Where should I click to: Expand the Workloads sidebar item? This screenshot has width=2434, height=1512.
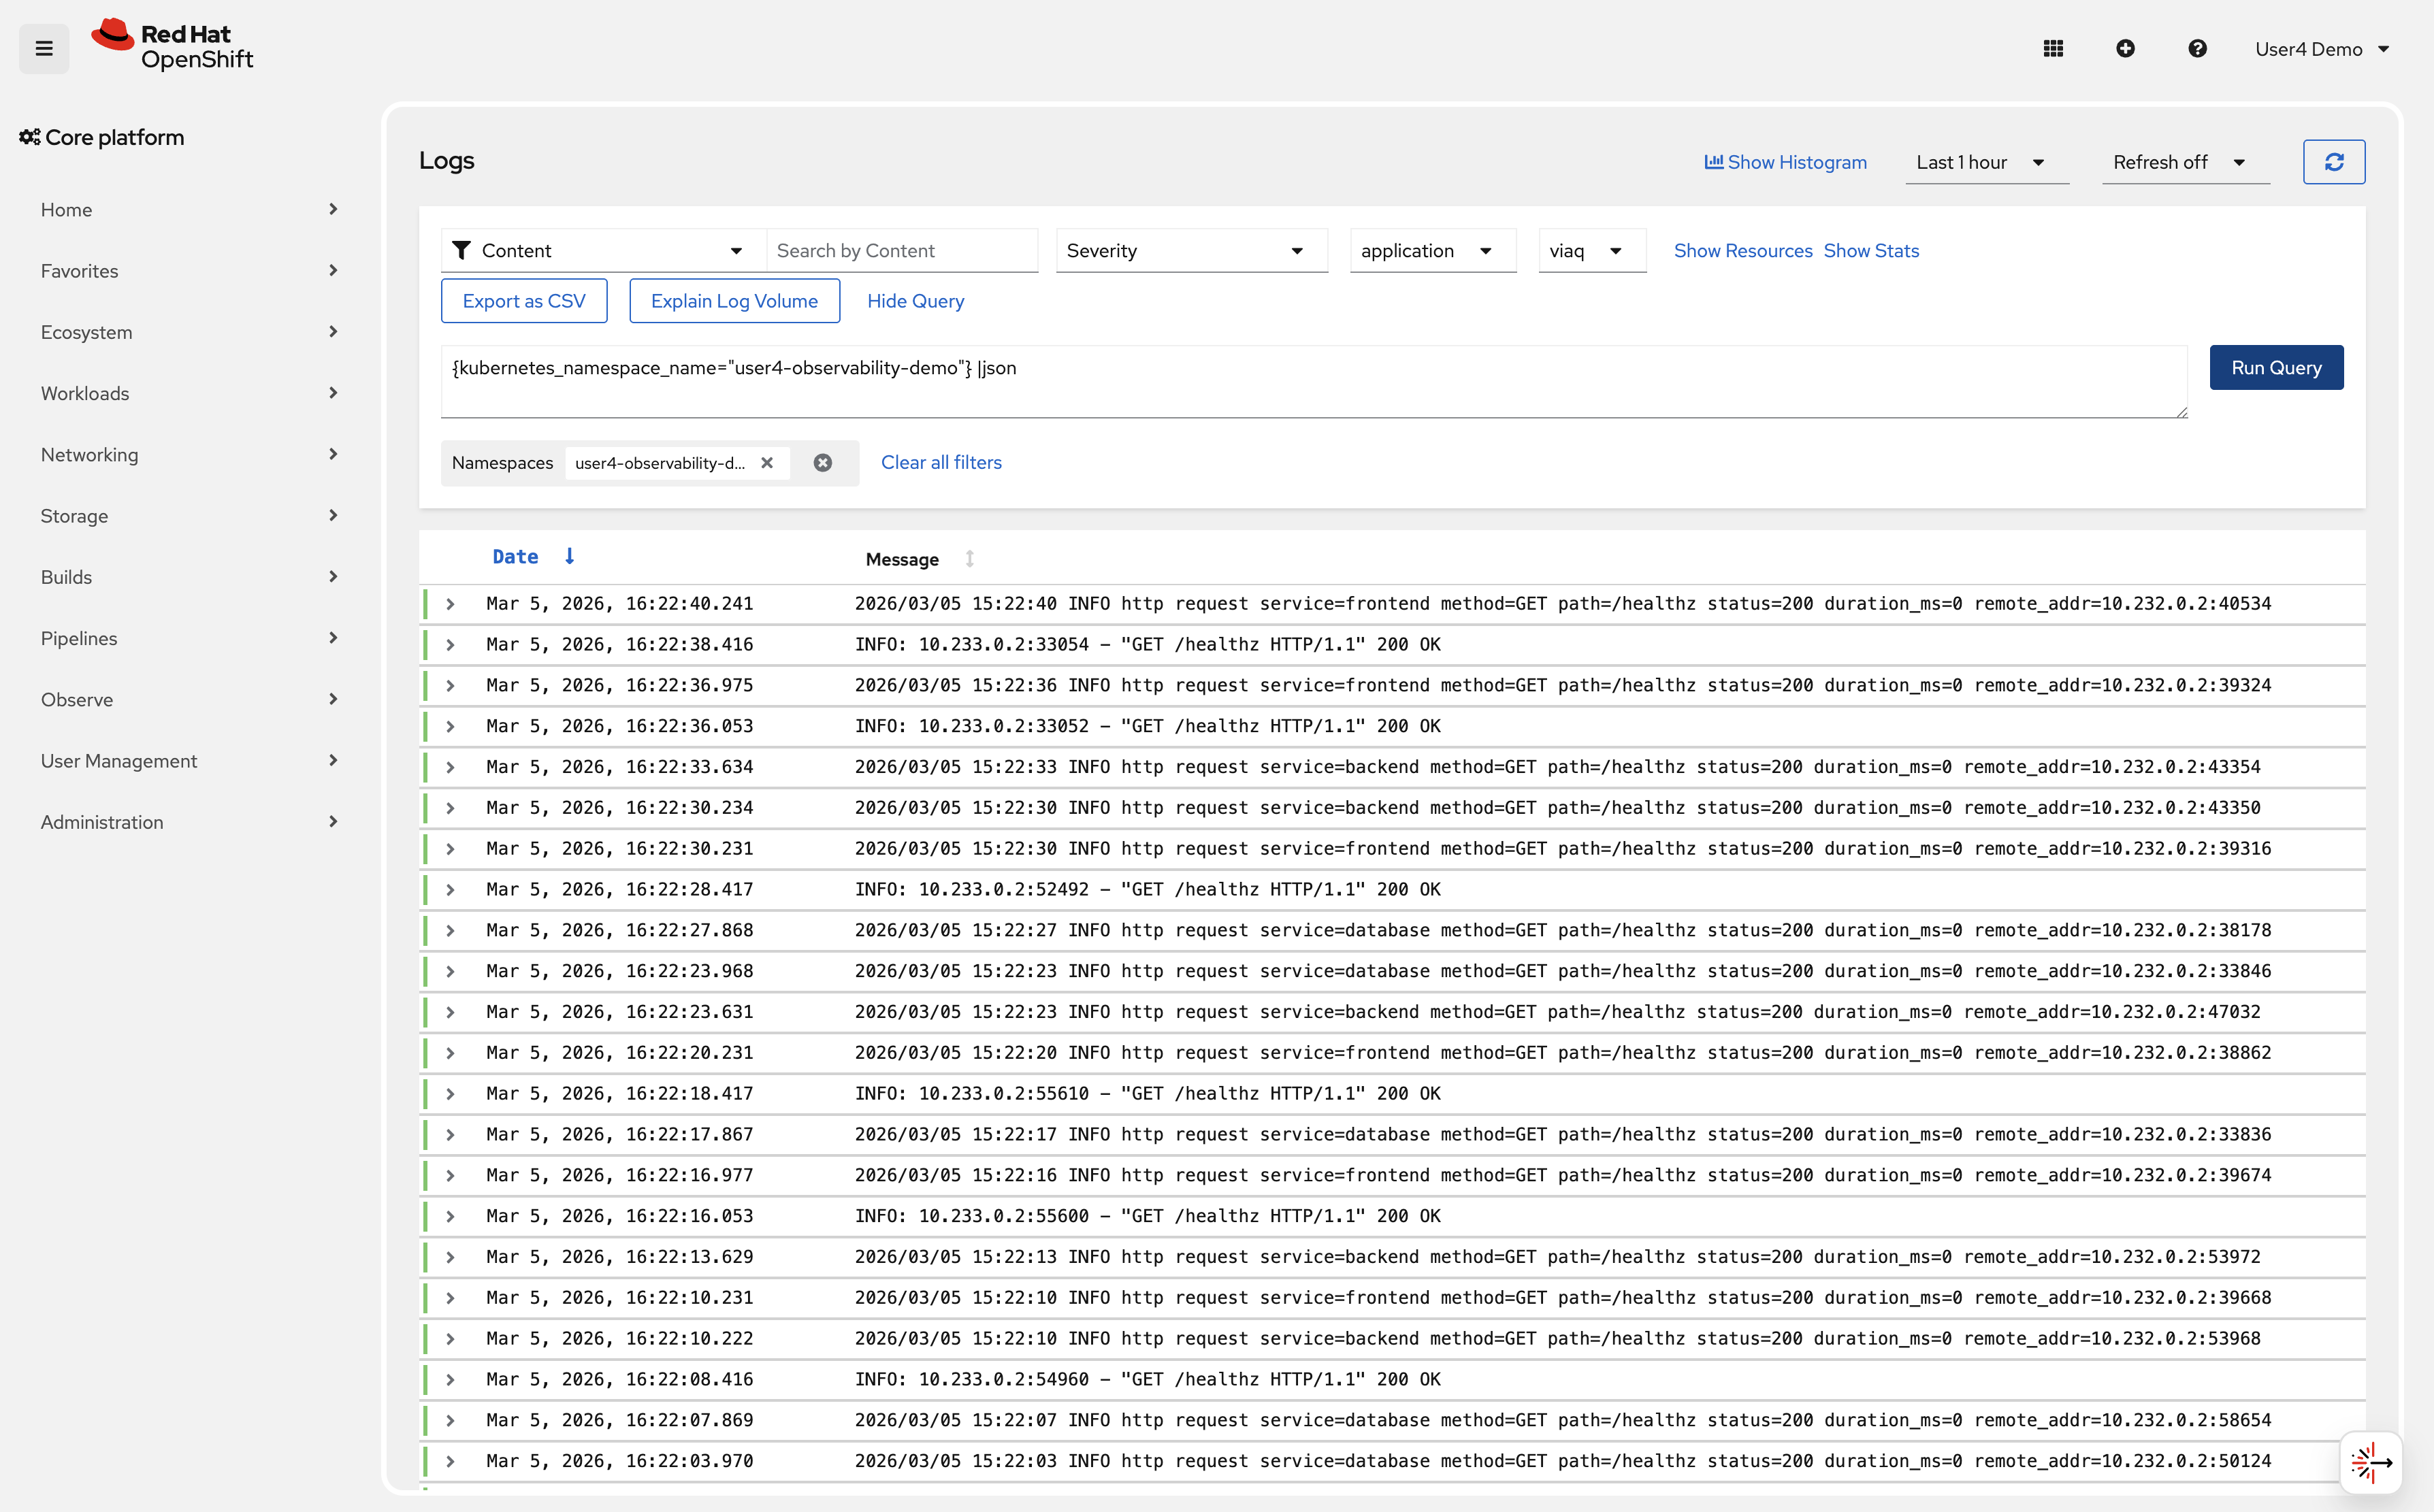pyautogui.click(x=85, y=393)
